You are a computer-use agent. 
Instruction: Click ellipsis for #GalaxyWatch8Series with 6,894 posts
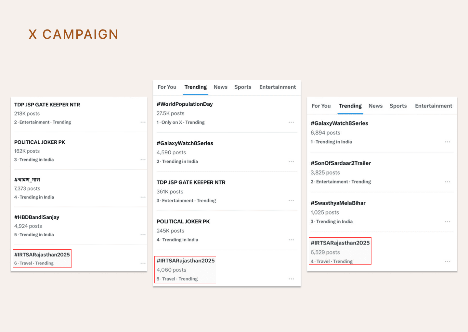[448, 142]
